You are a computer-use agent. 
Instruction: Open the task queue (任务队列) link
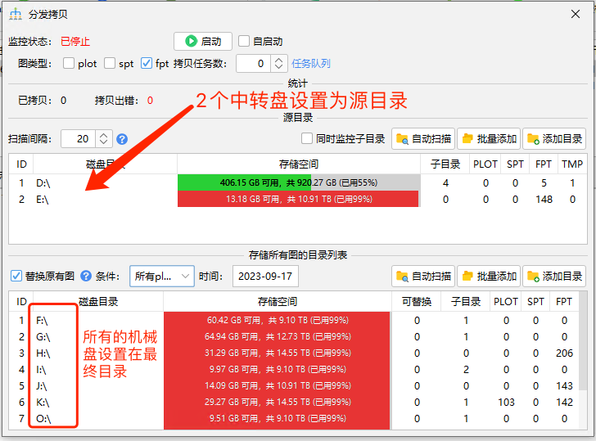click(311, 63)
